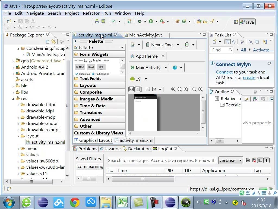The height and width of the screenshot is (209, 278).
Task: Run the app with the green Run icon
Action: tap(151, 21)
